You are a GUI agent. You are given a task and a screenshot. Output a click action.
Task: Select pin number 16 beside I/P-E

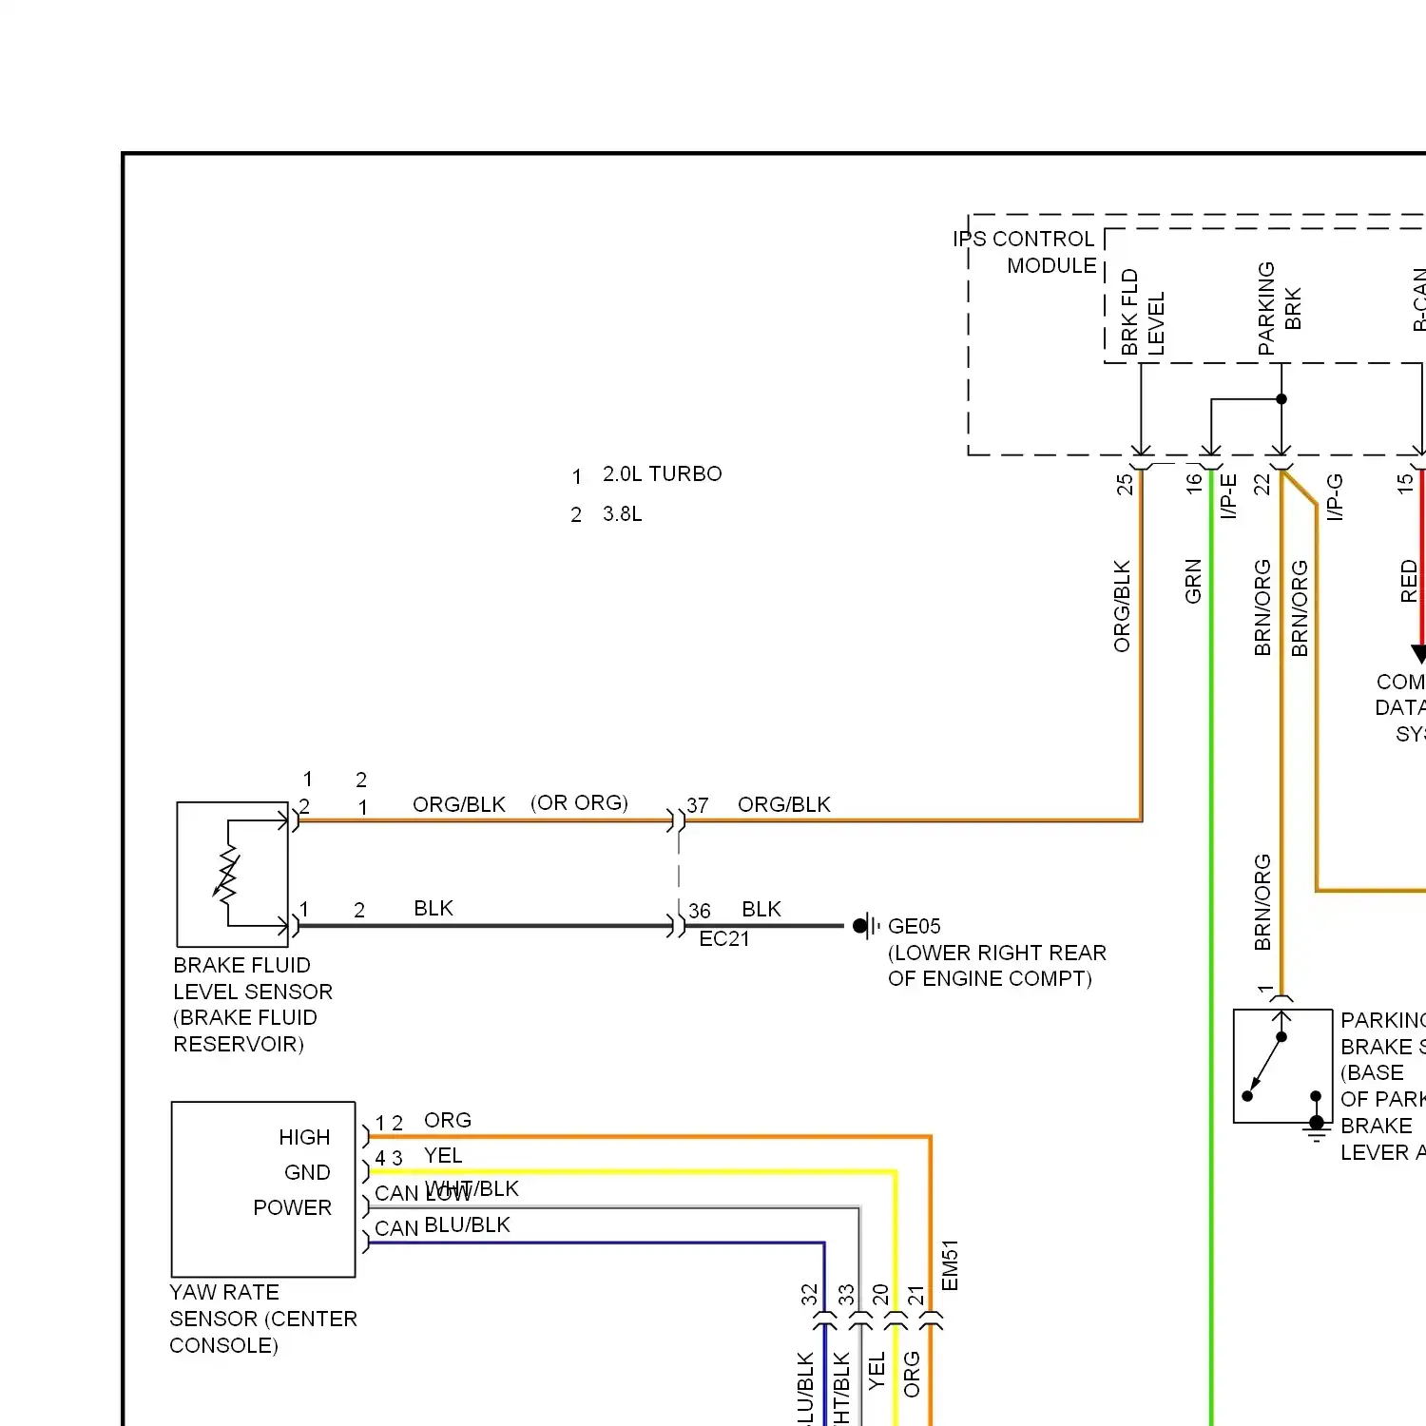1194,484
